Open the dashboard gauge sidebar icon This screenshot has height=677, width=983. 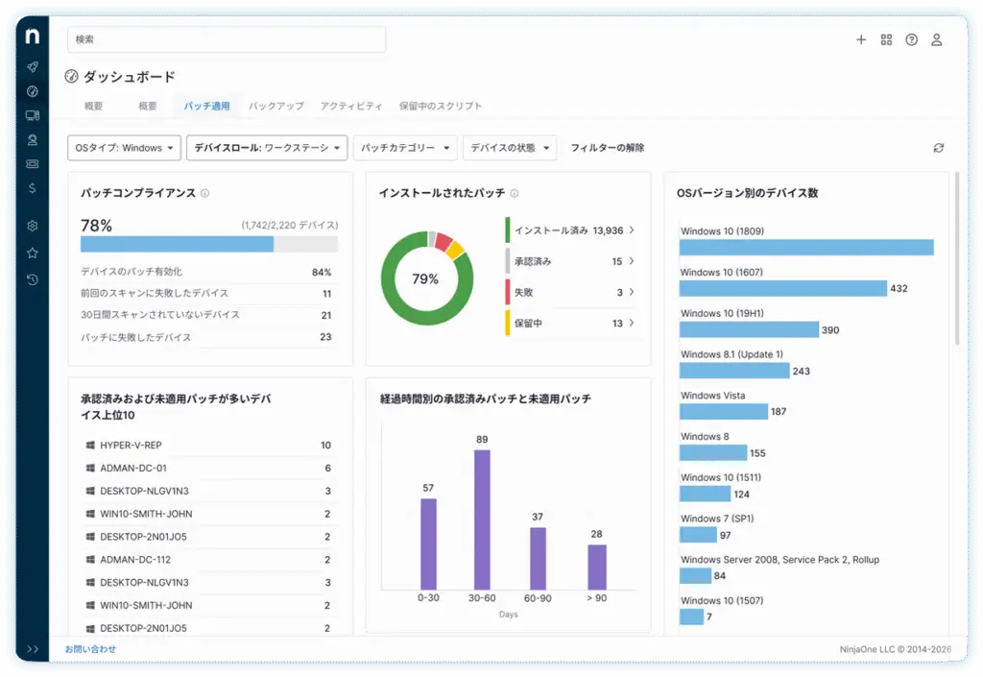32,91
